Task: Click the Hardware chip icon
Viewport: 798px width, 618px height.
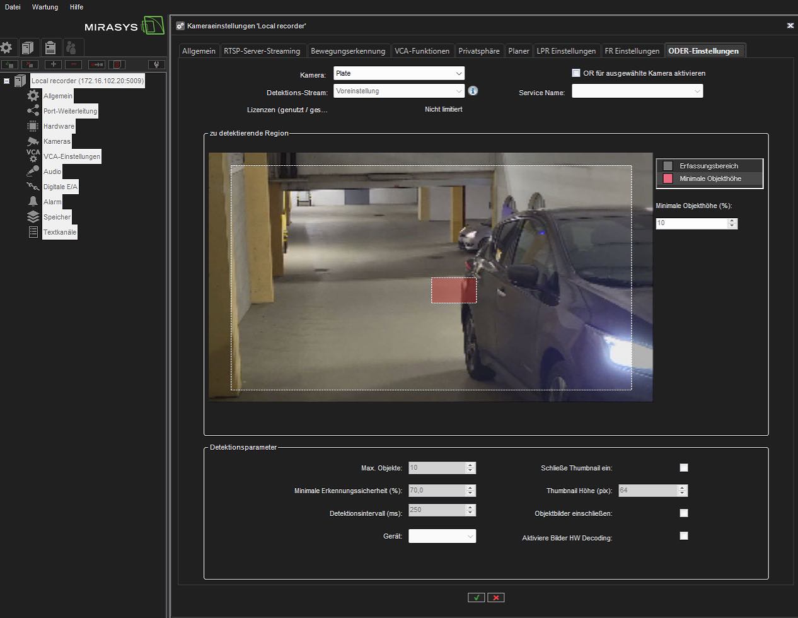Action: pyautogui.click(x=33, y=126)
